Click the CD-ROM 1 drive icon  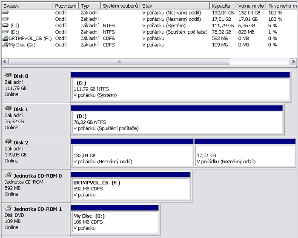pos(8,208)
